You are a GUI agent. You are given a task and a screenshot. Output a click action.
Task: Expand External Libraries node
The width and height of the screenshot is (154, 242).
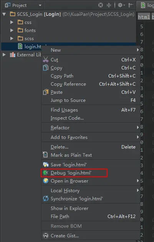point(4,55)
